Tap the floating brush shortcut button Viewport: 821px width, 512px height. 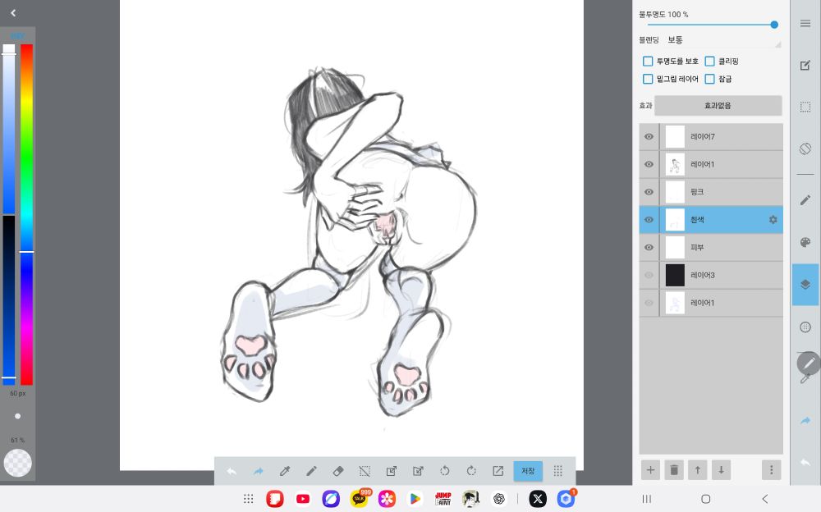pos(809,363)
